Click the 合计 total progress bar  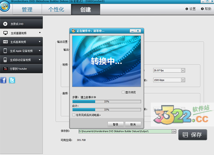tap(106, 110)
